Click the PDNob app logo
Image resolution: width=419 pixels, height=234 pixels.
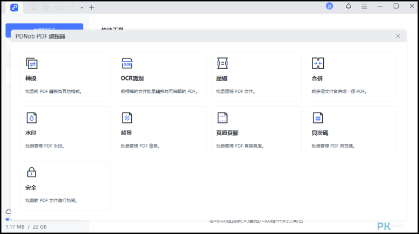coord(14,8)
